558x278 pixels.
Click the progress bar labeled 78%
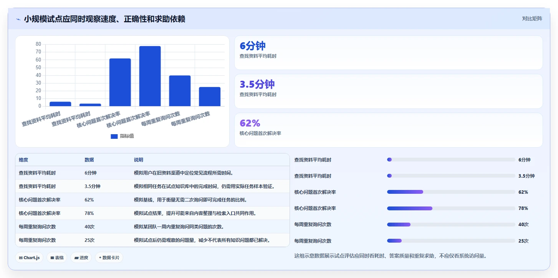pyautogui.click(x=451, y=208)
